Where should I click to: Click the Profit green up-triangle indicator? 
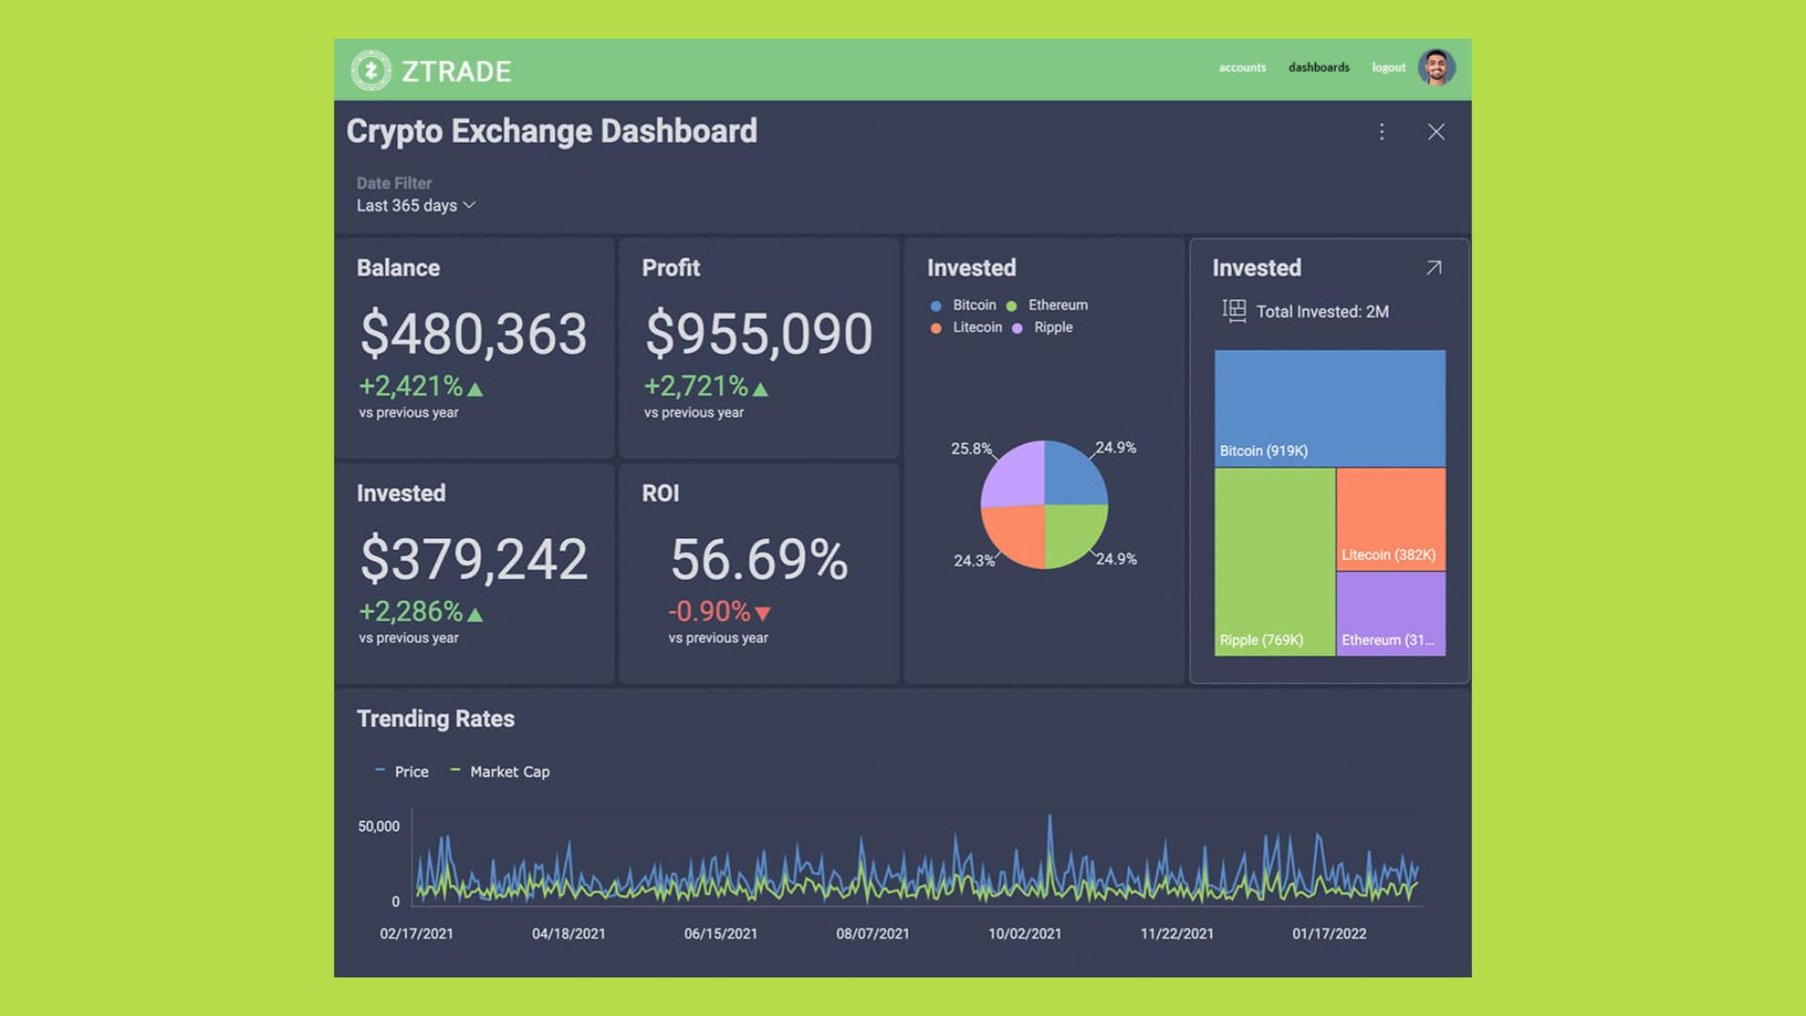point(761,389)
